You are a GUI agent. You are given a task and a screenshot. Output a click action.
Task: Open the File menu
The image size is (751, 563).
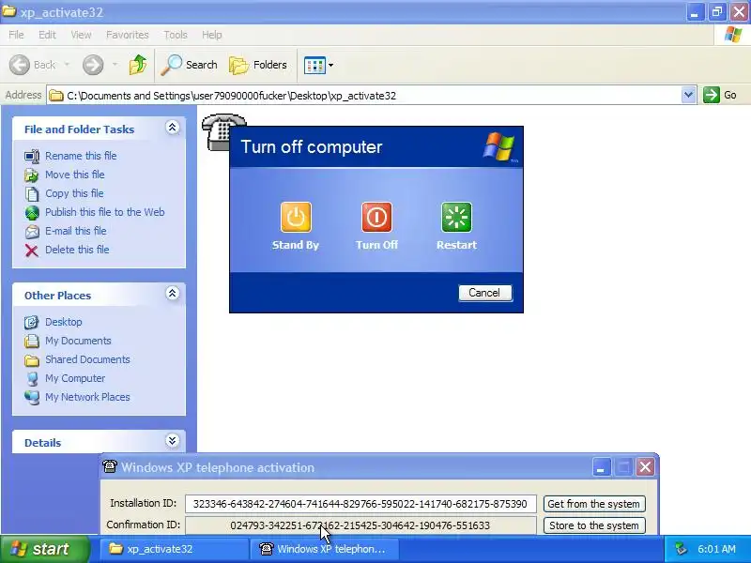pyautogui.click(x=16, y=35)
